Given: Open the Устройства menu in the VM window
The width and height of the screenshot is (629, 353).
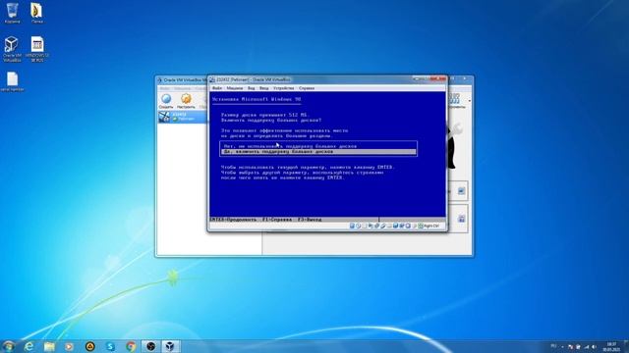Looking at the screenshot, I should (x=284, y=88).
